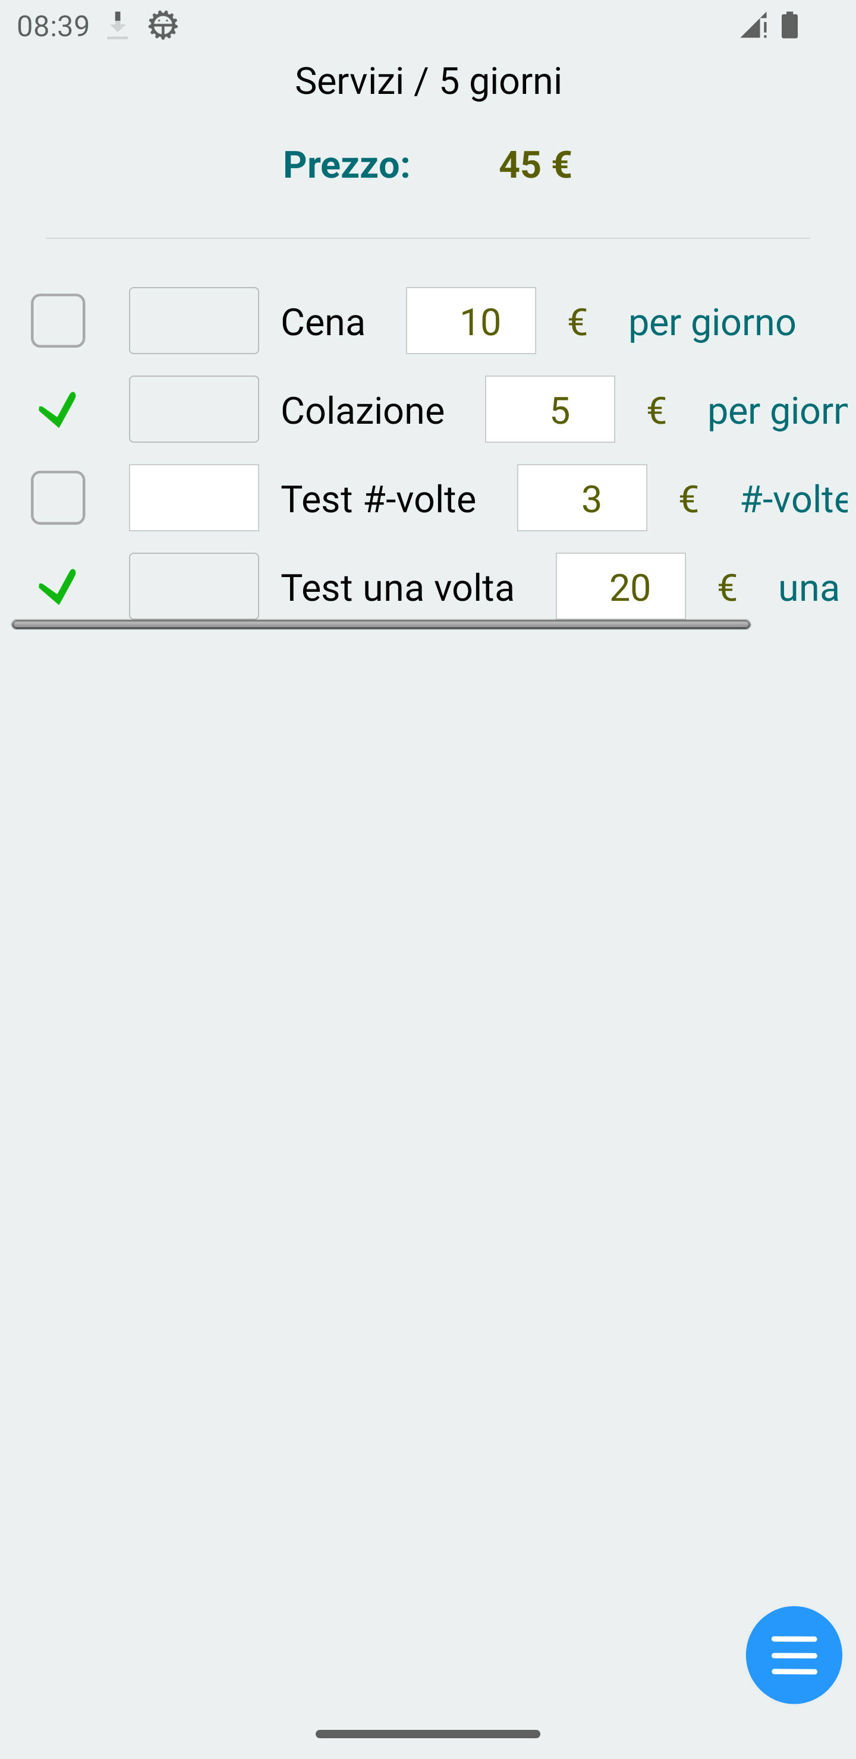The width and height of the screenshot is (856, 1759).
Task: Tap the "per giorno" label for Cena
Action: click(712, 321)
